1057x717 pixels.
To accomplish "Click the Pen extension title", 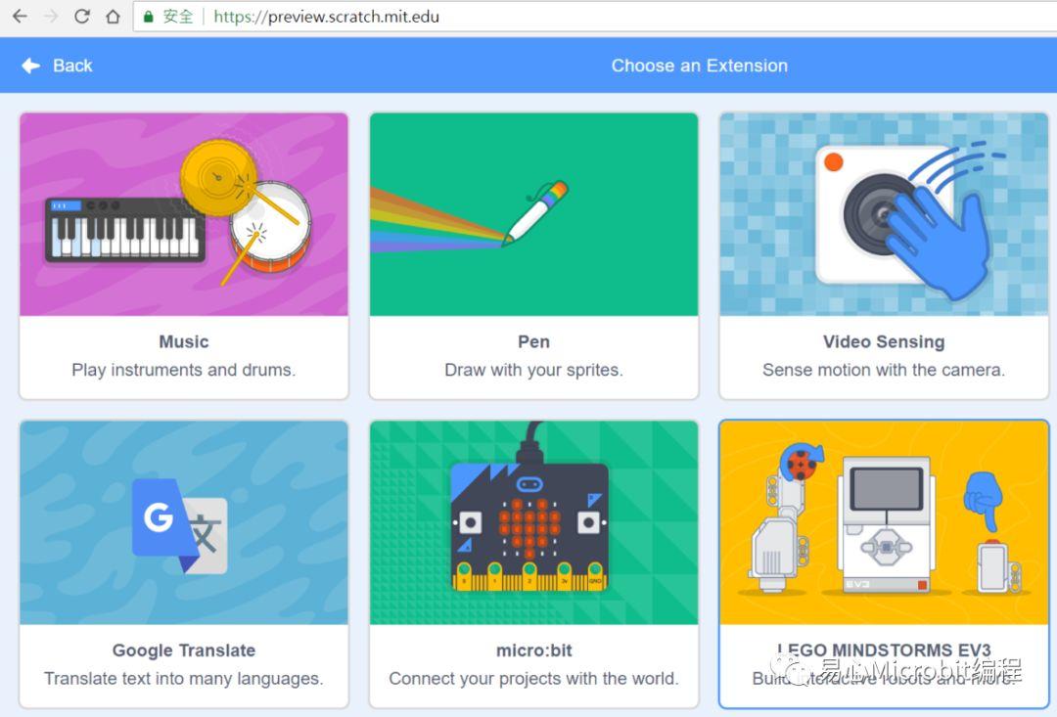I will pyautogui.click(x=534, y=341).
